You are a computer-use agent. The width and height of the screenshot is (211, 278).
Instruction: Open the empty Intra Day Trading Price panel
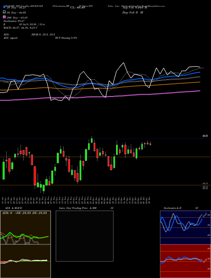tap(84, 236)
